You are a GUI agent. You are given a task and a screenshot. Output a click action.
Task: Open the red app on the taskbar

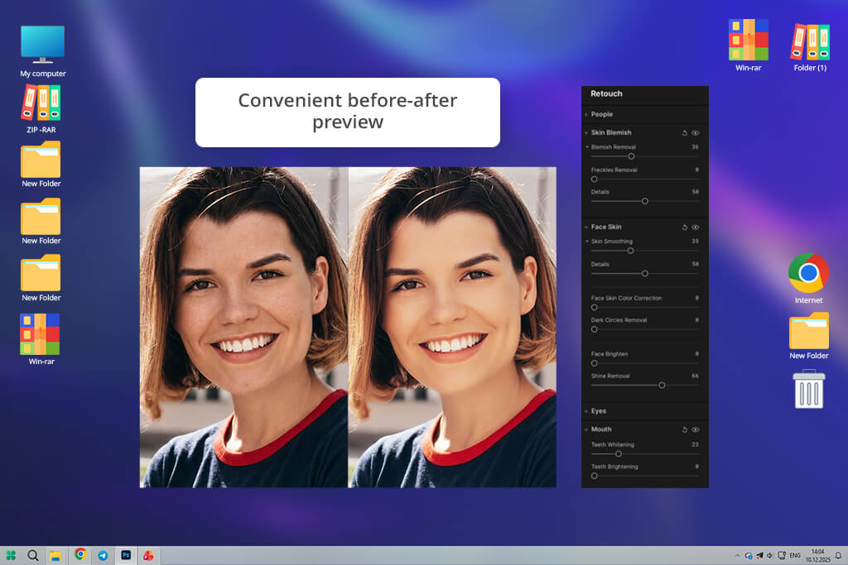point(148,555)
